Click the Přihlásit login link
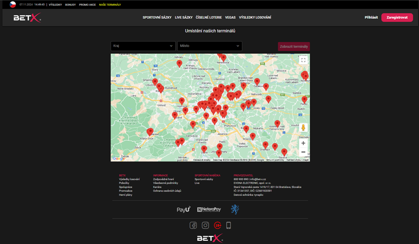 pyautogui.click(x=371, y=18)
